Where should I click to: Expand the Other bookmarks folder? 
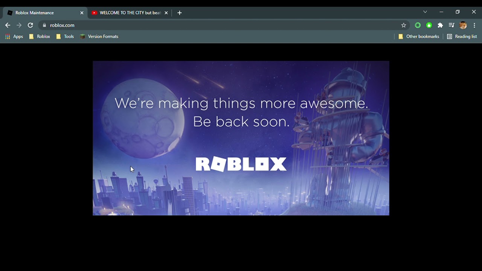(x=419, y=37)
